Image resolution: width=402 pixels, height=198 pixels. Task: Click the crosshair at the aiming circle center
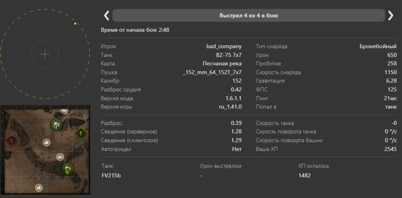tap(45, 54)
